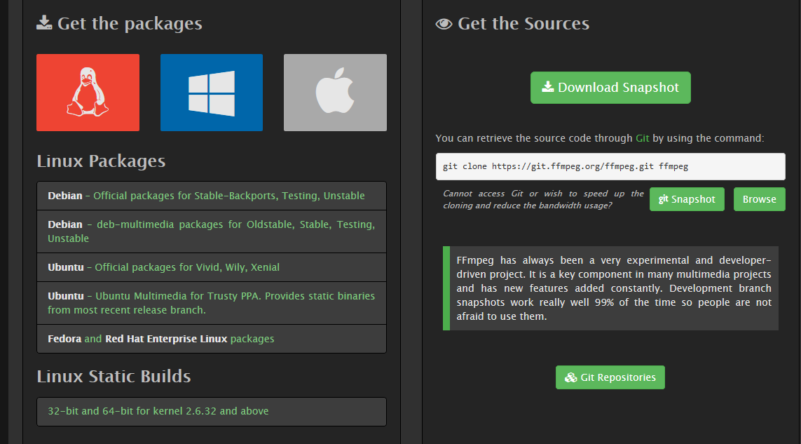This screenshot has height=444, width=801.
Task: Click the Download Snapshot button
Action: point(610,88)
